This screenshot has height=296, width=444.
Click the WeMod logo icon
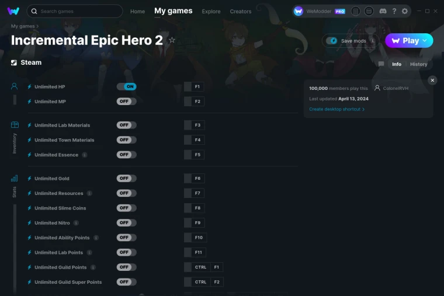(x=13, y=11)
